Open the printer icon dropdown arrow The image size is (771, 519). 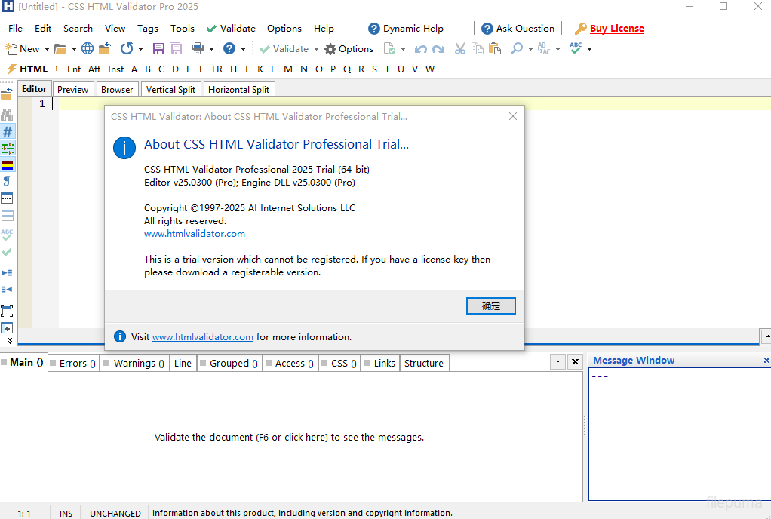pyautogui.click(x=211, y=49)
